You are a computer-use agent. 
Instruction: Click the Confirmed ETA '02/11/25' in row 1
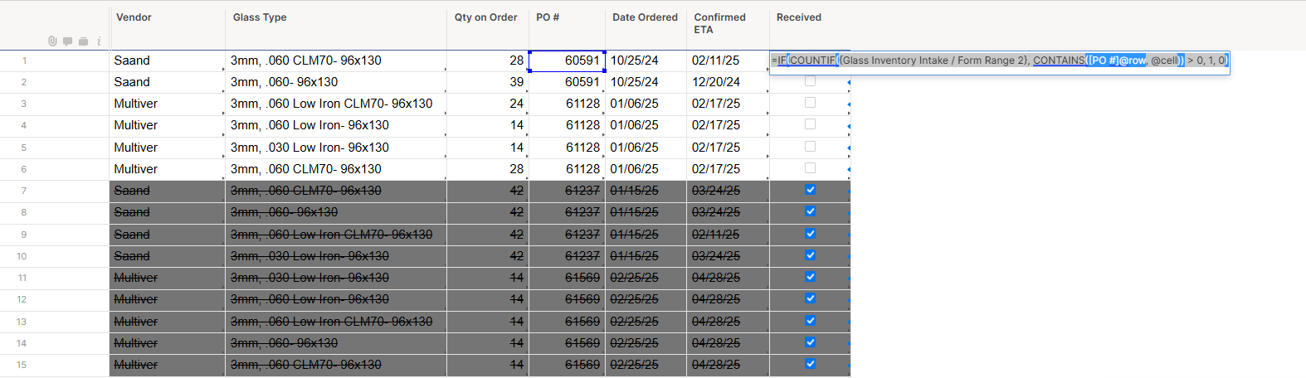click(x=729, y=61)
